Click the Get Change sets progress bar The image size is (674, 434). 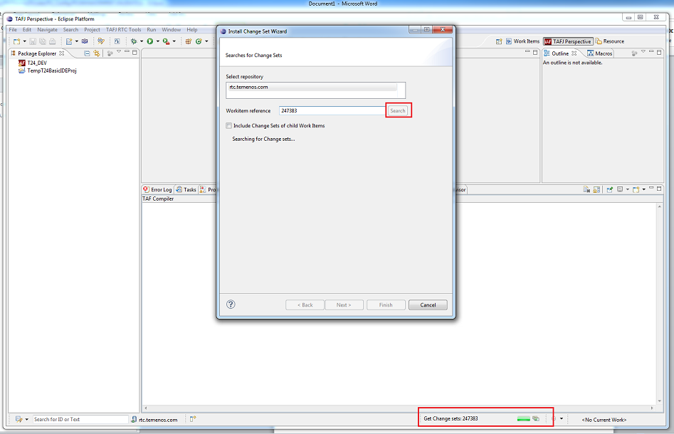click(524, 418)
